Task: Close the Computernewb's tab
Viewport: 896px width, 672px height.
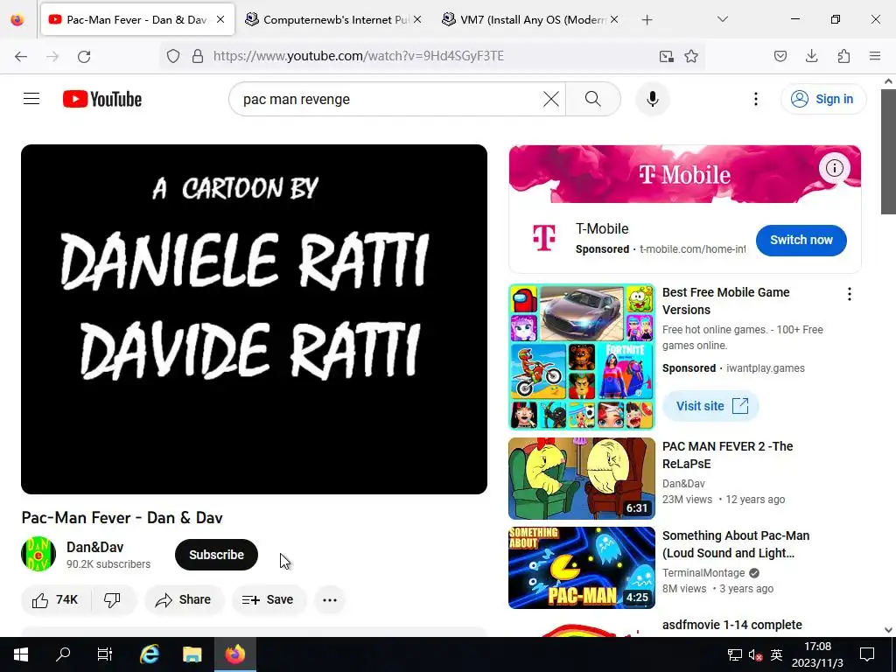Action: pos(417,19)
